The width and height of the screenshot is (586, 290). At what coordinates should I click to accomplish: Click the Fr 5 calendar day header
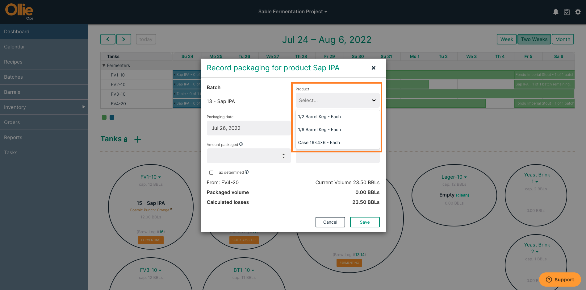click(528, 56)
